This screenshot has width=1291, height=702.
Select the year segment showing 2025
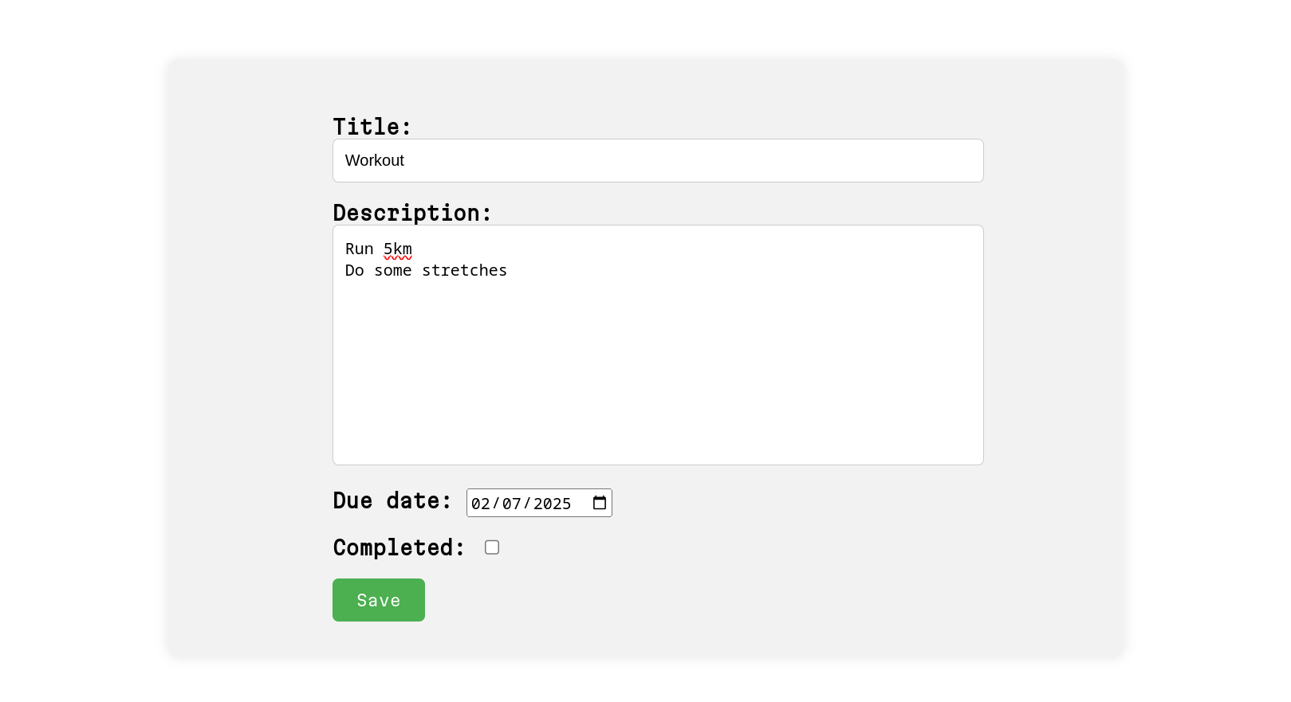click(551, 503)
